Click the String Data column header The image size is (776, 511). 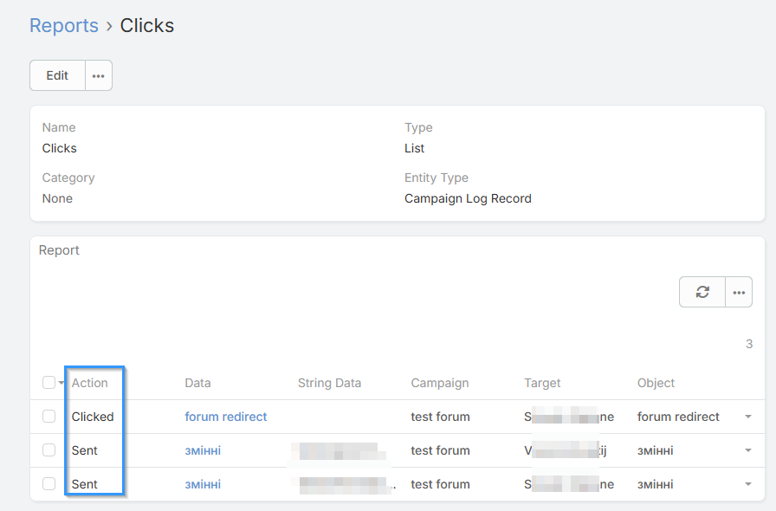(x=329, y=383)
